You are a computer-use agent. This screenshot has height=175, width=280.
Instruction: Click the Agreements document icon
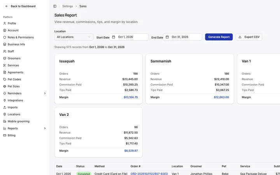click(5, 72)
